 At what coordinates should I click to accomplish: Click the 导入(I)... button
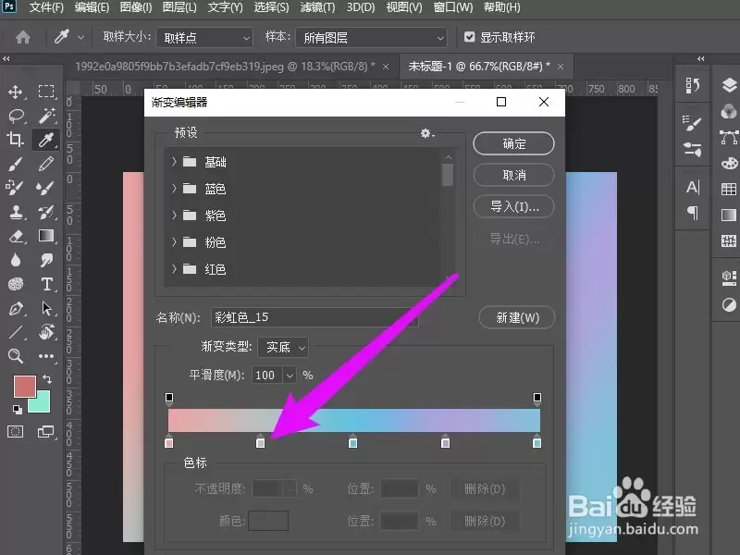[x=513, y=206]
